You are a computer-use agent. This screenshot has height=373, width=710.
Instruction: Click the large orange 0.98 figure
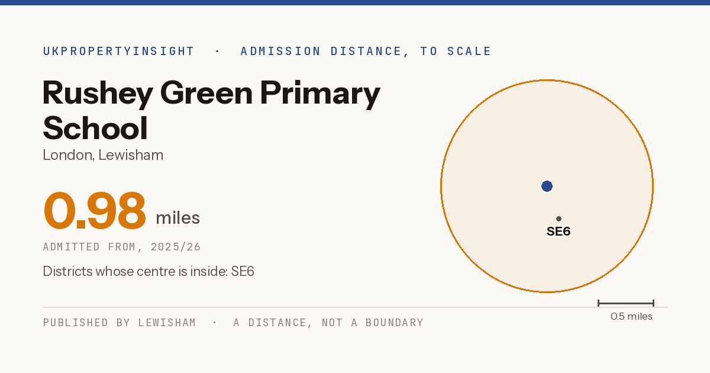click(95, 211)
